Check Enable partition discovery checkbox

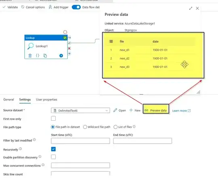click(53, 157)
